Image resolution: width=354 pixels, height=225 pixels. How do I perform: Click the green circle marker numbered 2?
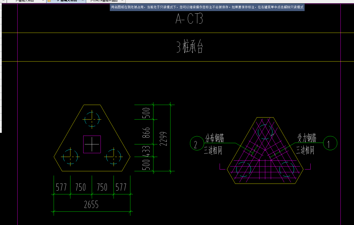tap(197, 143)
